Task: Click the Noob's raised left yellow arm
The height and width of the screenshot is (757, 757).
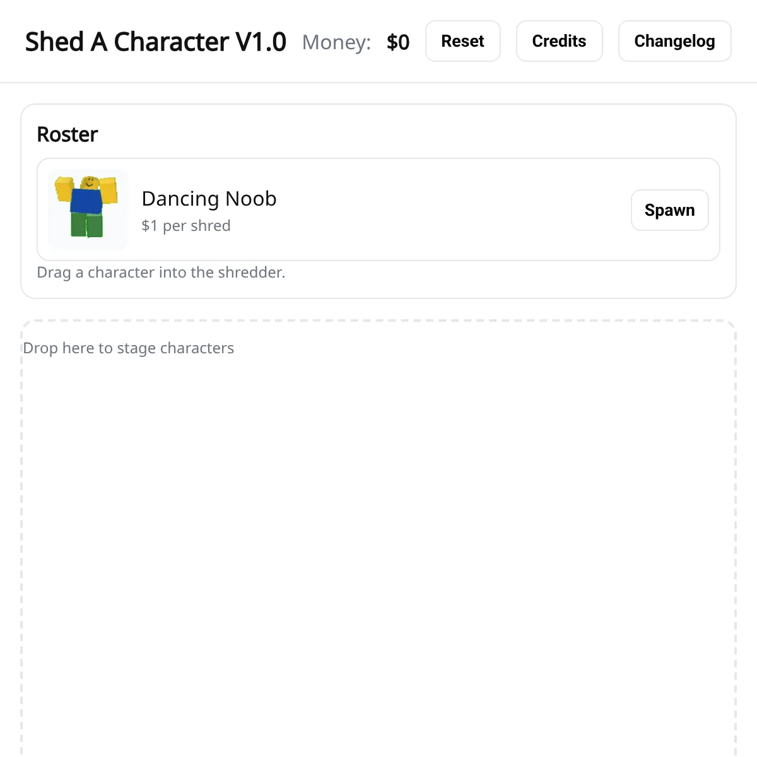Action: coord(64,189)
